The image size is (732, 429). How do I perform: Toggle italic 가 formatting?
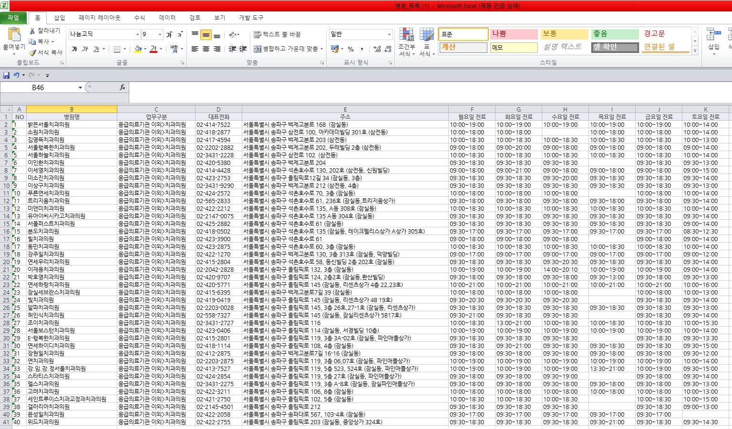[x=85, y=49]
